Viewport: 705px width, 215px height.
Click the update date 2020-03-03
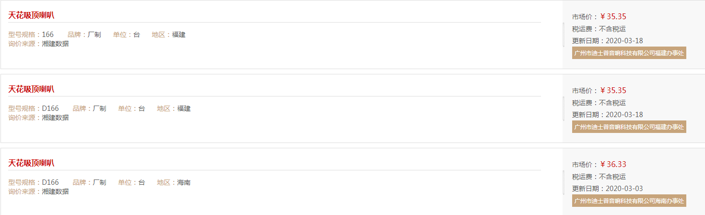(x=624, y=189)
